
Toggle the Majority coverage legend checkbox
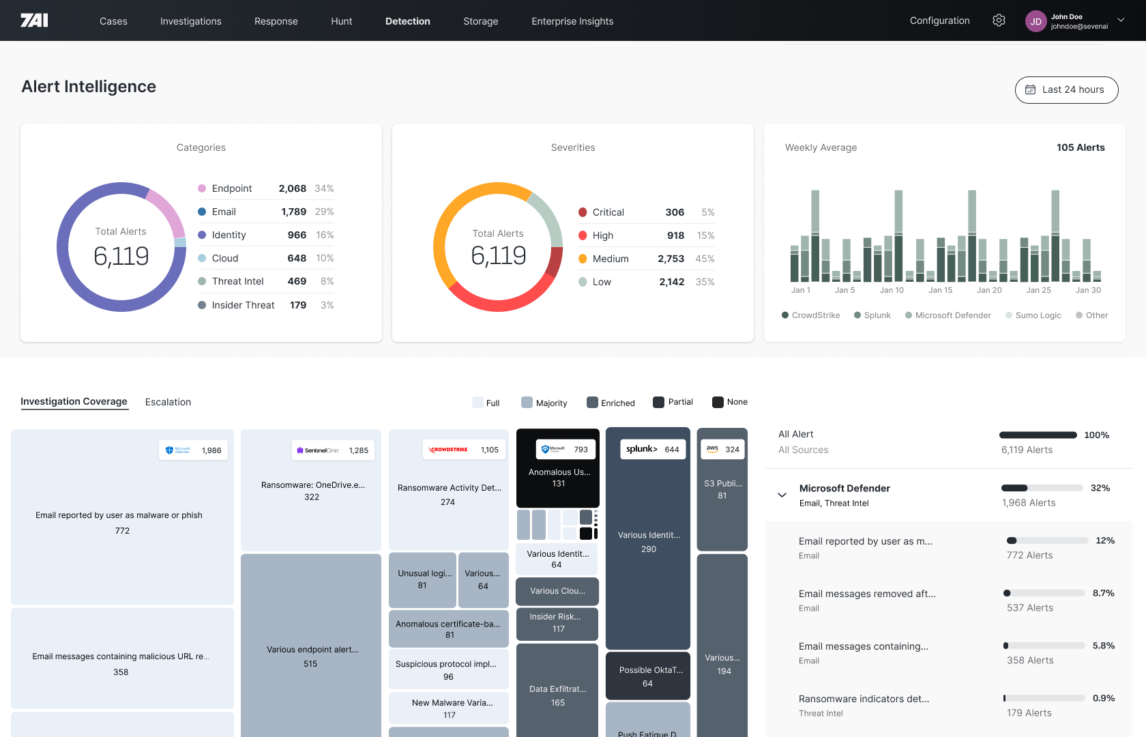pyautogui.click(x=527, y=403)
